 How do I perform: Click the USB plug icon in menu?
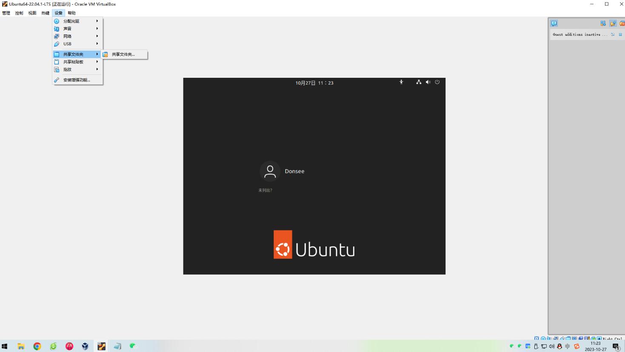[x=57, y=44]
